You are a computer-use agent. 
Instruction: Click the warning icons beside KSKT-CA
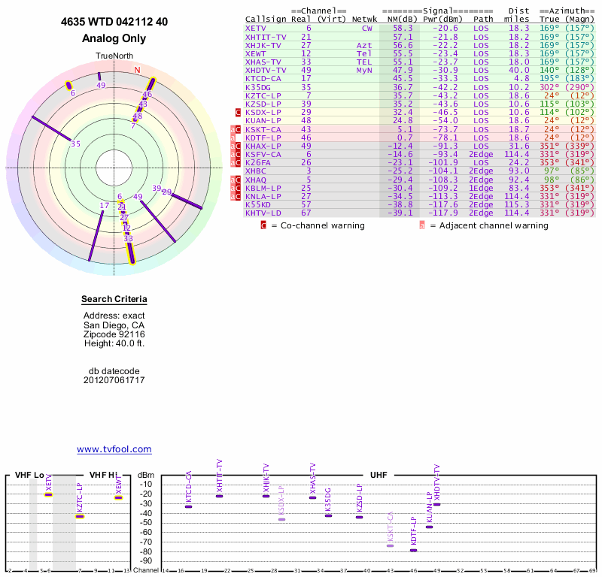point(236,129)
